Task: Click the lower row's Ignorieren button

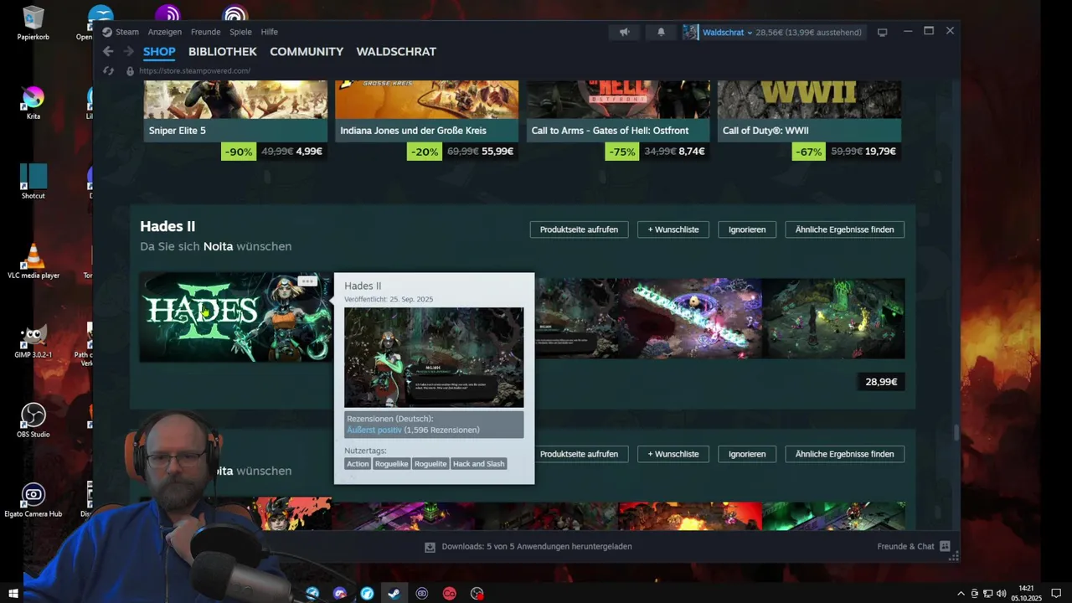Action: [x=747, y=454]
